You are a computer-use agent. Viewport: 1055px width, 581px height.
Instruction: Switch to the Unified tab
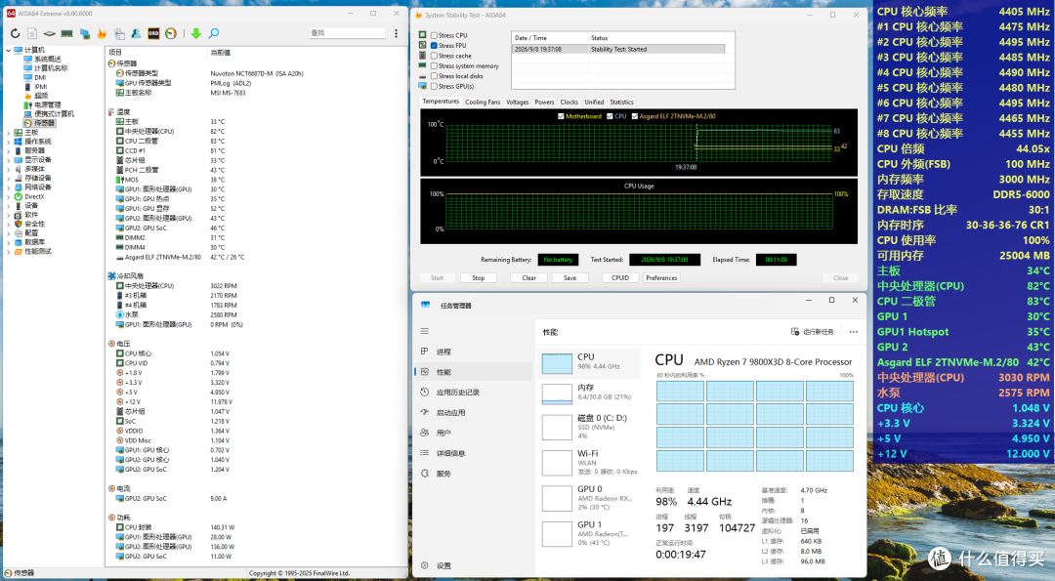pyautogui.click(x=594, y=103)
